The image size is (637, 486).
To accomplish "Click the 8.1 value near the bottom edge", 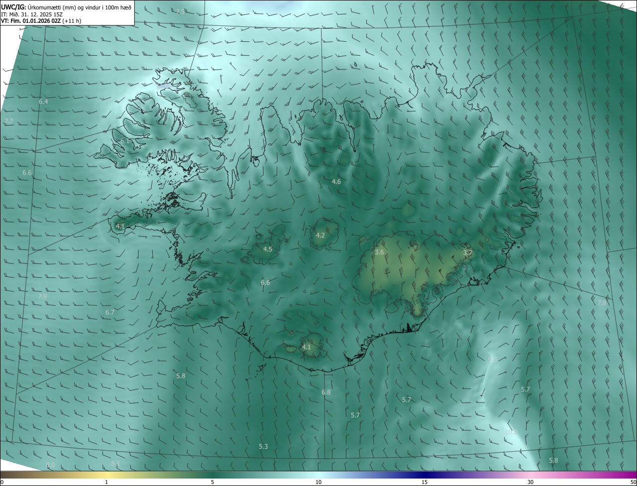I will click(x=115, y=464).
